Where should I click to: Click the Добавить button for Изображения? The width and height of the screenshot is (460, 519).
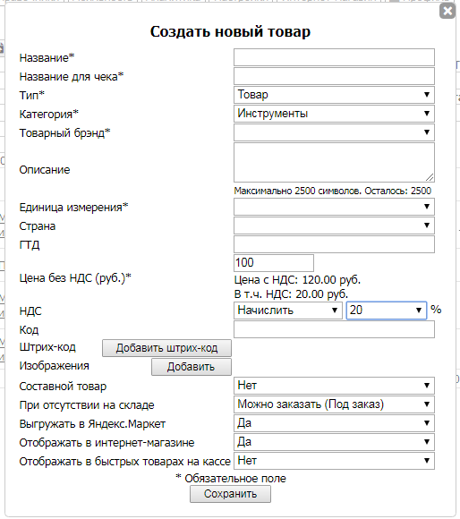pos(192,367)
